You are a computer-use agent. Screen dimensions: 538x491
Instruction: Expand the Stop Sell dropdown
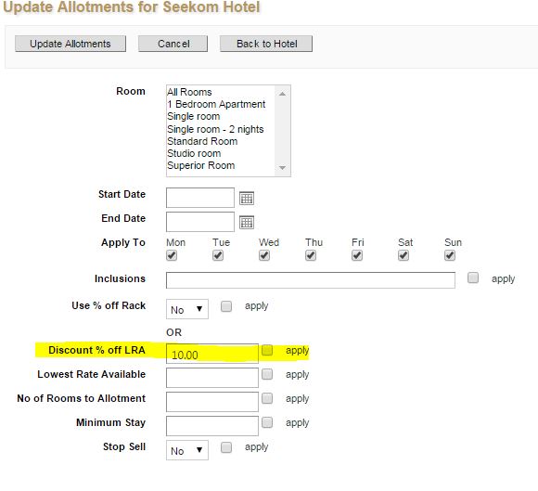coord(187,450)
